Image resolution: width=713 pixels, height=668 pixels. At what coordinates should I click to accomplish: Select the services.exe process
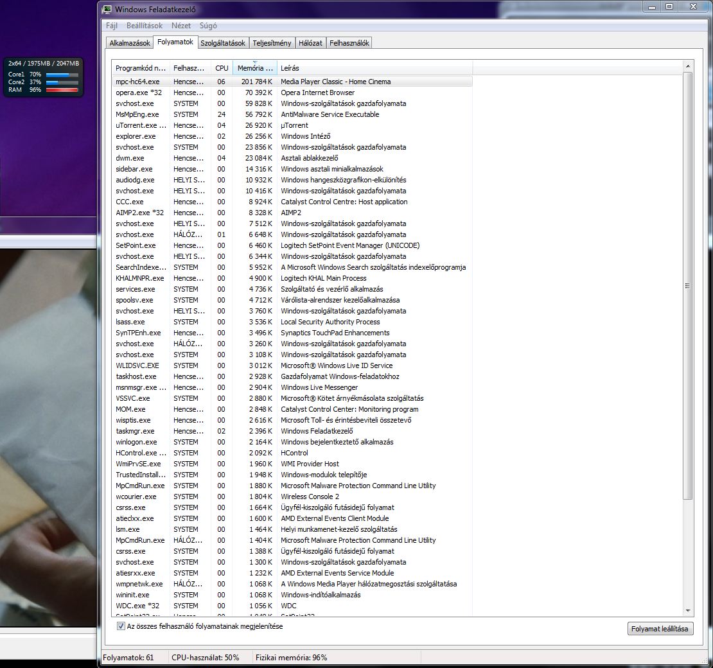[x=292, y=289]
